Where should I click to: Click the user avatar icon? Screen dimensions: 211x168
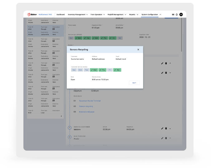pos(181,14)
